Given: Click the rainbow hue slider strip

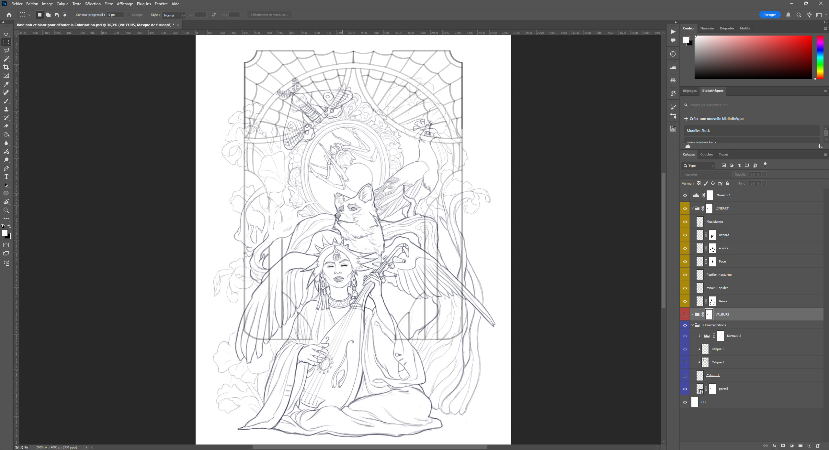Looking at the screenshot, I should [x=820, y=57].
